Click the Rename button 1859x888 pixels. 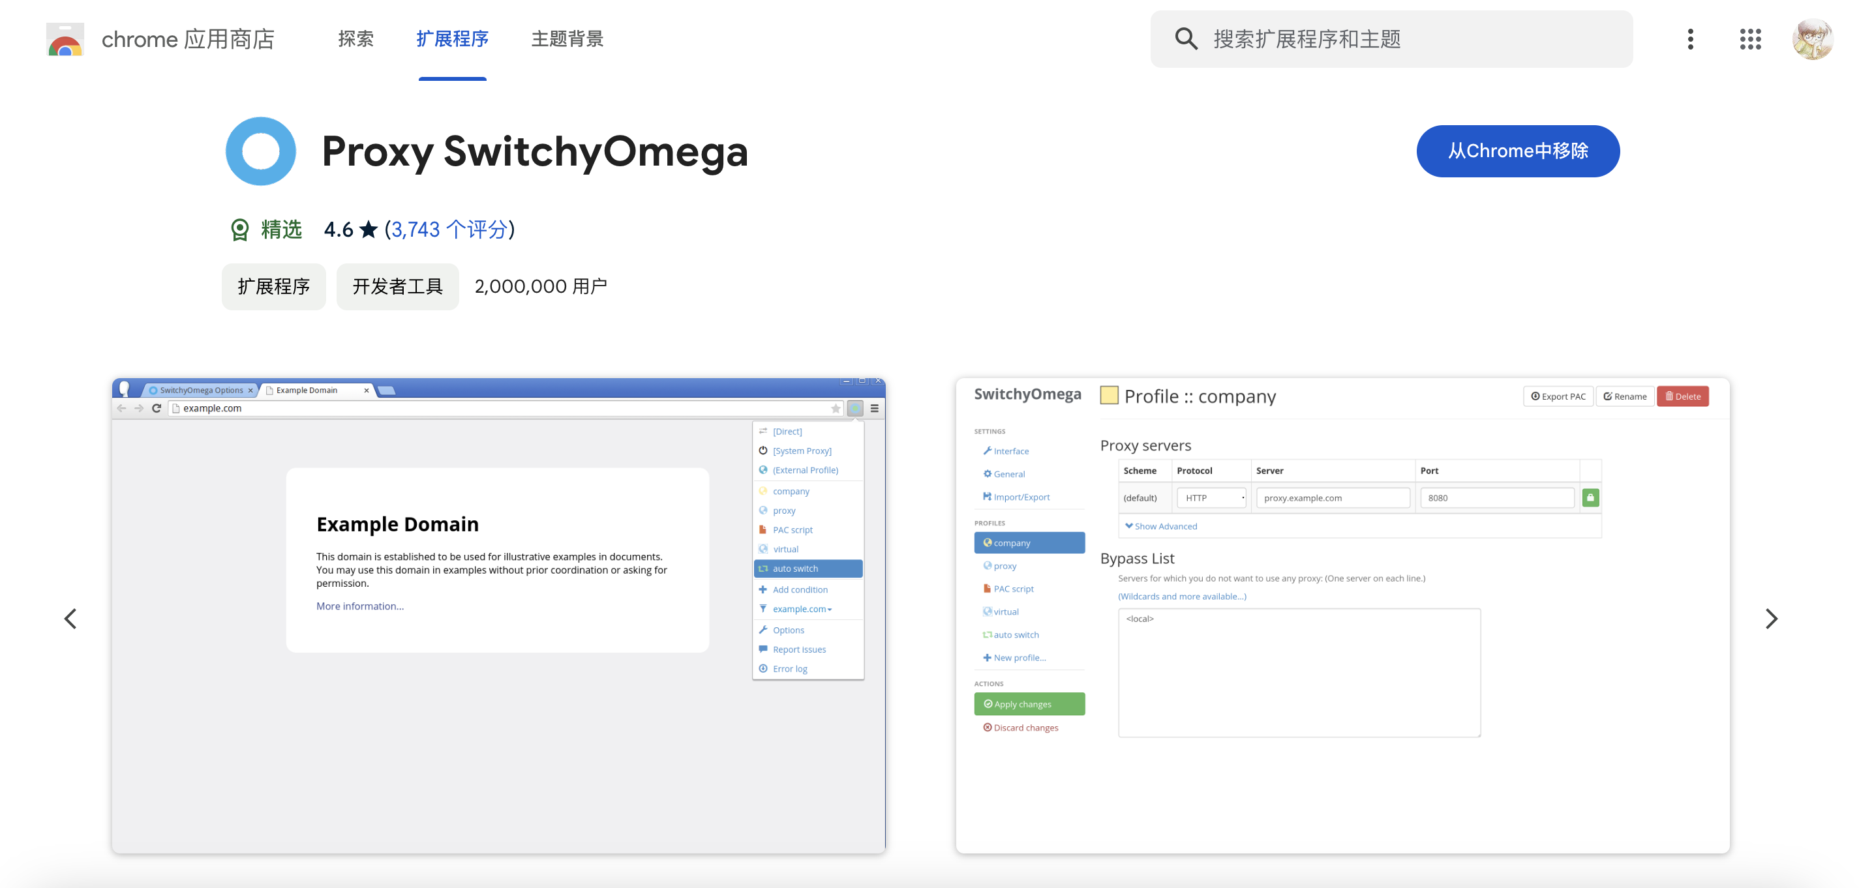click(1624, 396)
